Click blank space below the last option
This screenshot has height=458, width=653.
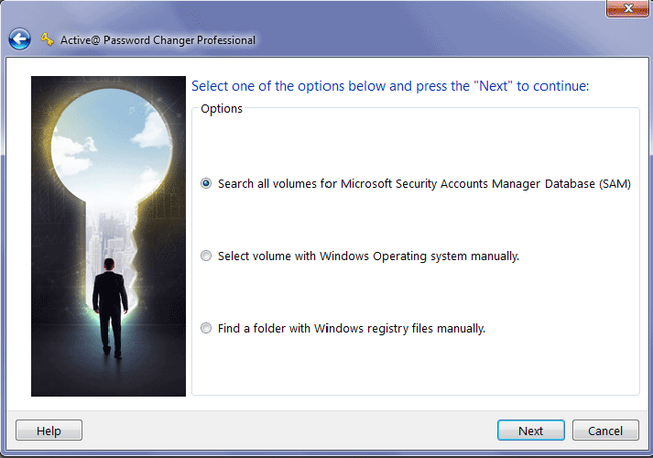pyautogui.click(x=412, y=366)
